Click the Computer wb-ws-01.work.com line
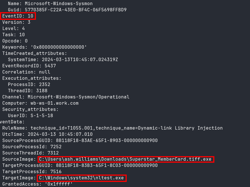This screenshot has height=187, width=250. pos(40,103)
